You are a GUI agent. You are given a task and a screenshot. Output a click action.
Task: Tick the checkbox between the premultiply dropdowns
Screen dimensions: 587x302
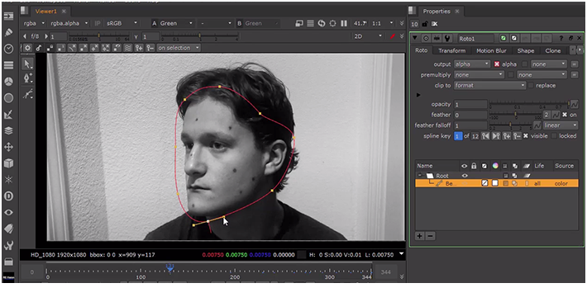coord(511,75)
